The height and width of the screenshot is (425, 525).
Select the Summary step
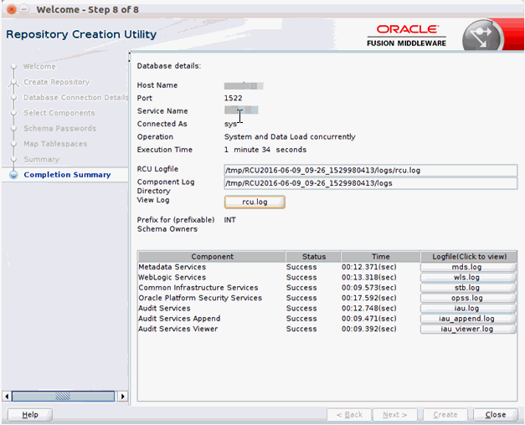coord(42,159)
